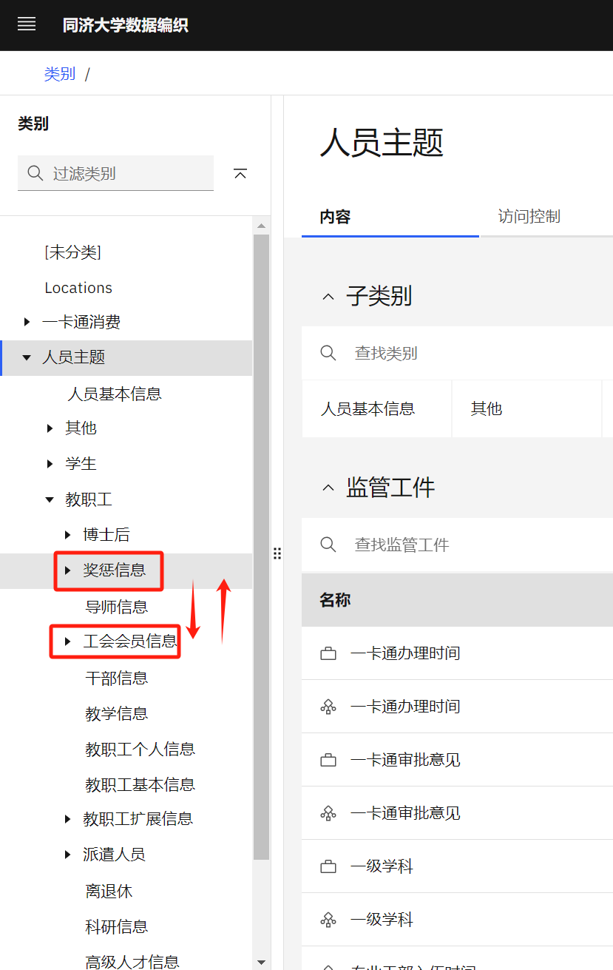
Task: Open the hamburger navigation menu
Action: point(27,24)
